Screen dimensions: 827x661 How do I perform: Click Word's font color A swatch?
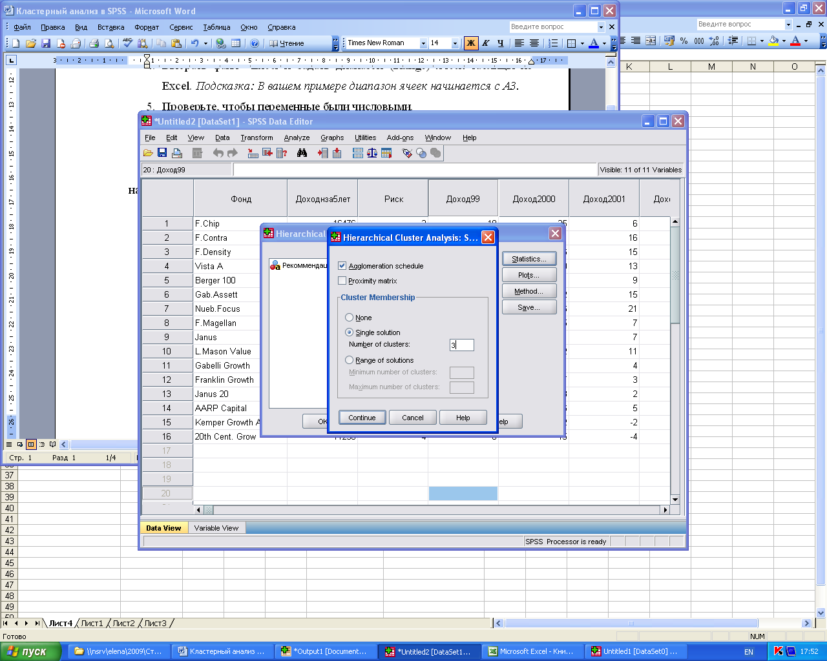594,43
